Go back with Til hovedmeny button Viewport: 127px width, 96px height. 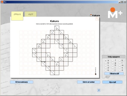tap(21, 82)
